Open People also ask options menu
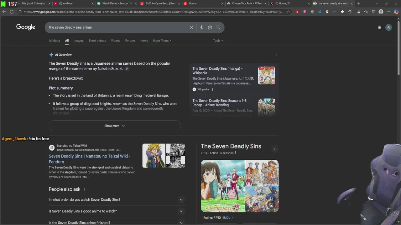 [84, 189]
